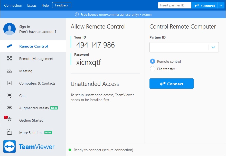This screenshot has height=156, width=226.
Task: Switch to the Remote Control tab
Action: click(33, 46)
